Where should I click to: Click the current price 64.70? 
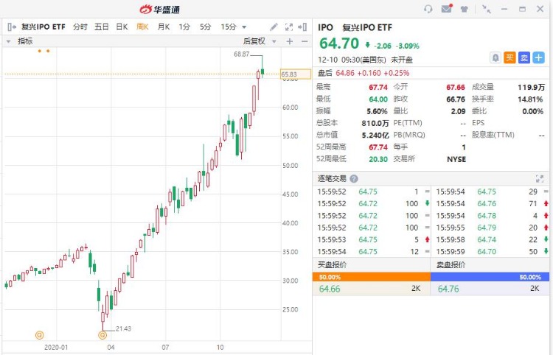(339, 43)
